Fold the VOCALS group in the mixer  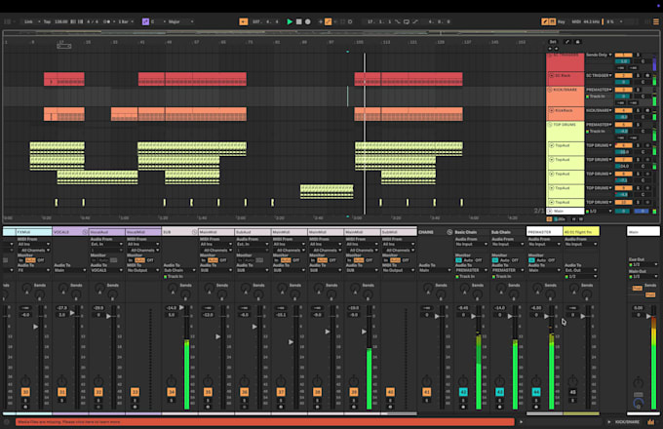click(x=85, y=232)
